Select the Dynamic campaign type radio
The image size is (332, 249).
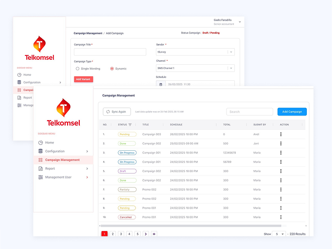[112, 69]
